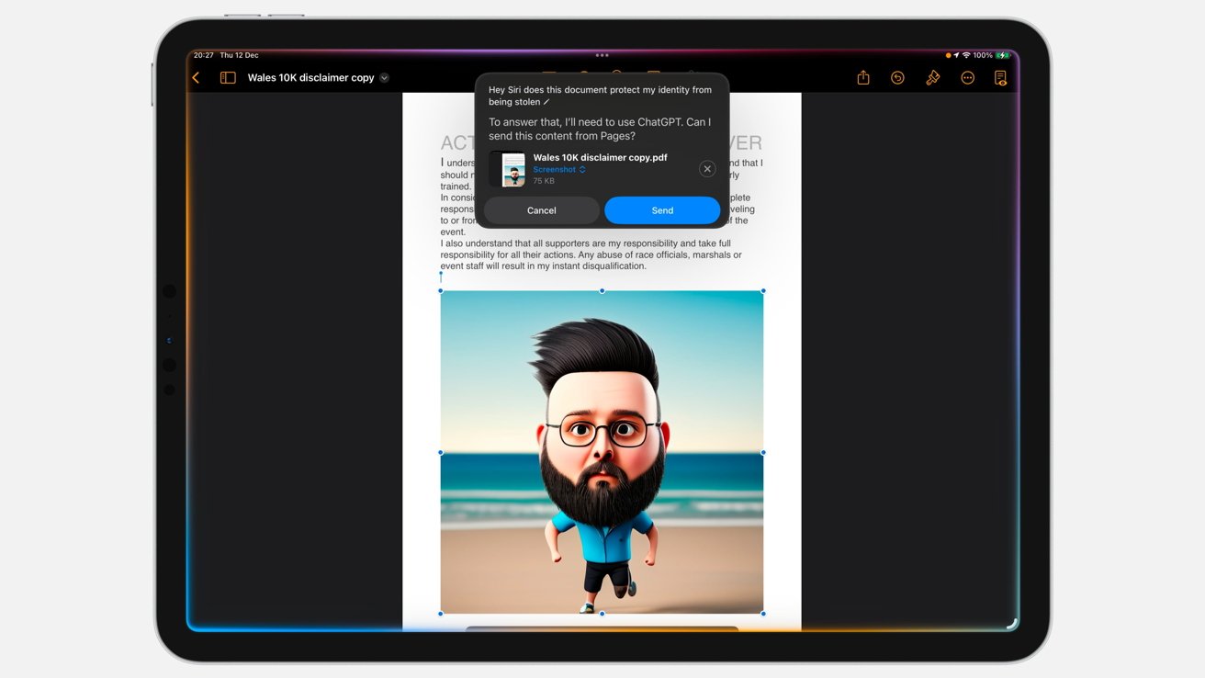Go back using the orange chevron arrow
The image size is (1205, 678).
(x=196, y=78)
